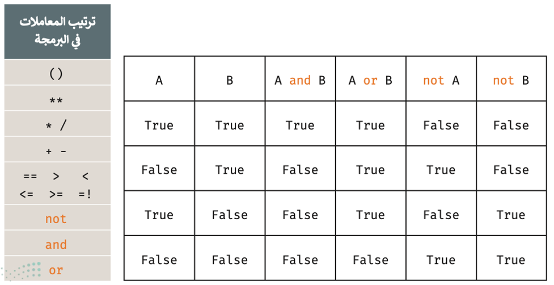Select the orange 'or' operator in sidebar
The height and width of the screenshot is (285, 554).
pos(56,270)
